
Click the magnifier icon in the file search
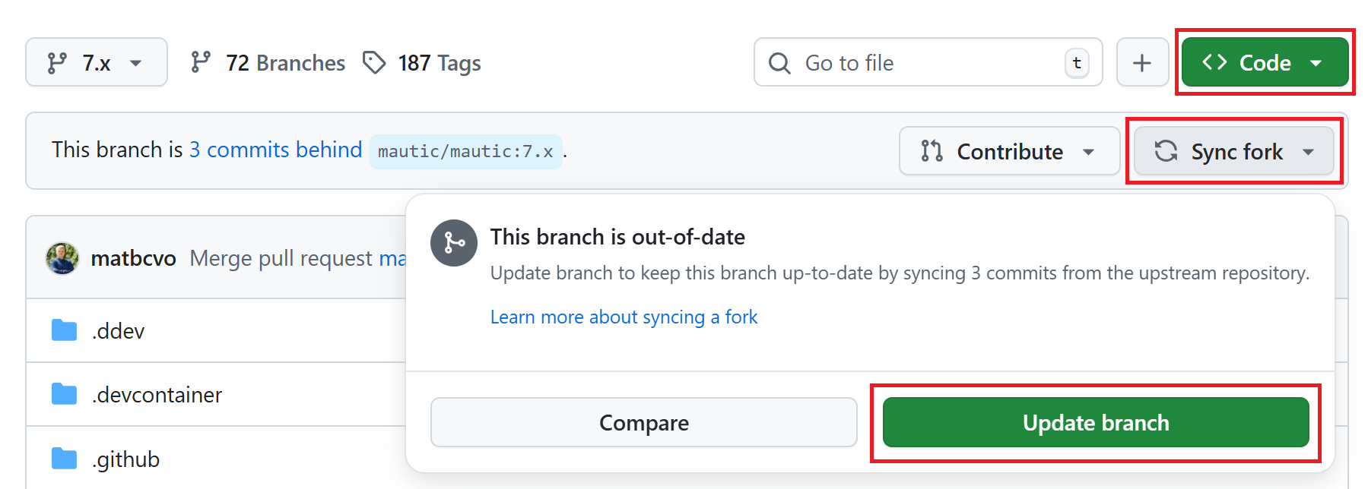[779, 63]
